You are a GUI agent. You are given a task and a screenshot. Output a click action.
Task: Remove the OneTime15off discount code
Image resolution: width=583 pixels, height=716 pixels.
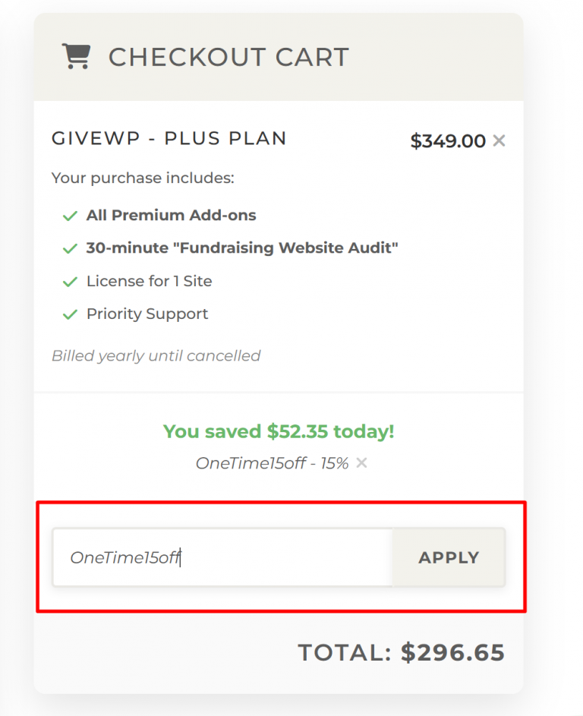coord(362,462)
